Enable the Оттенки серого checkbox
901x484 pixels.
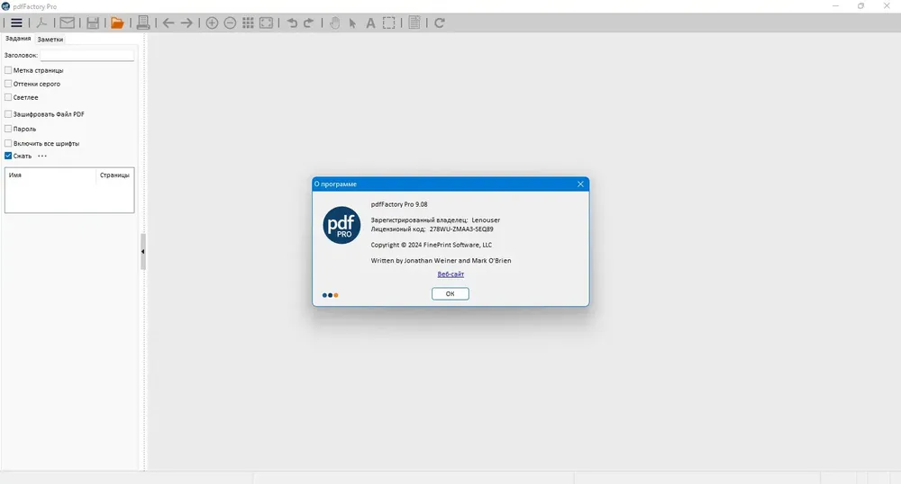(x=8, y=84)
